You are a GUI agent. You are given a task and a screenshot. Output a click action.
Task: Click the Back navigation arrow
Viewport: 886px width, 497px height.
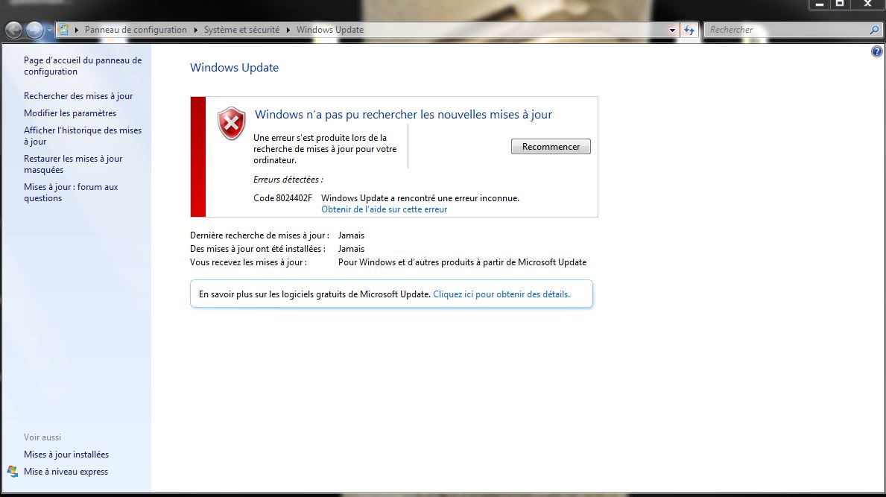point(13,30)
